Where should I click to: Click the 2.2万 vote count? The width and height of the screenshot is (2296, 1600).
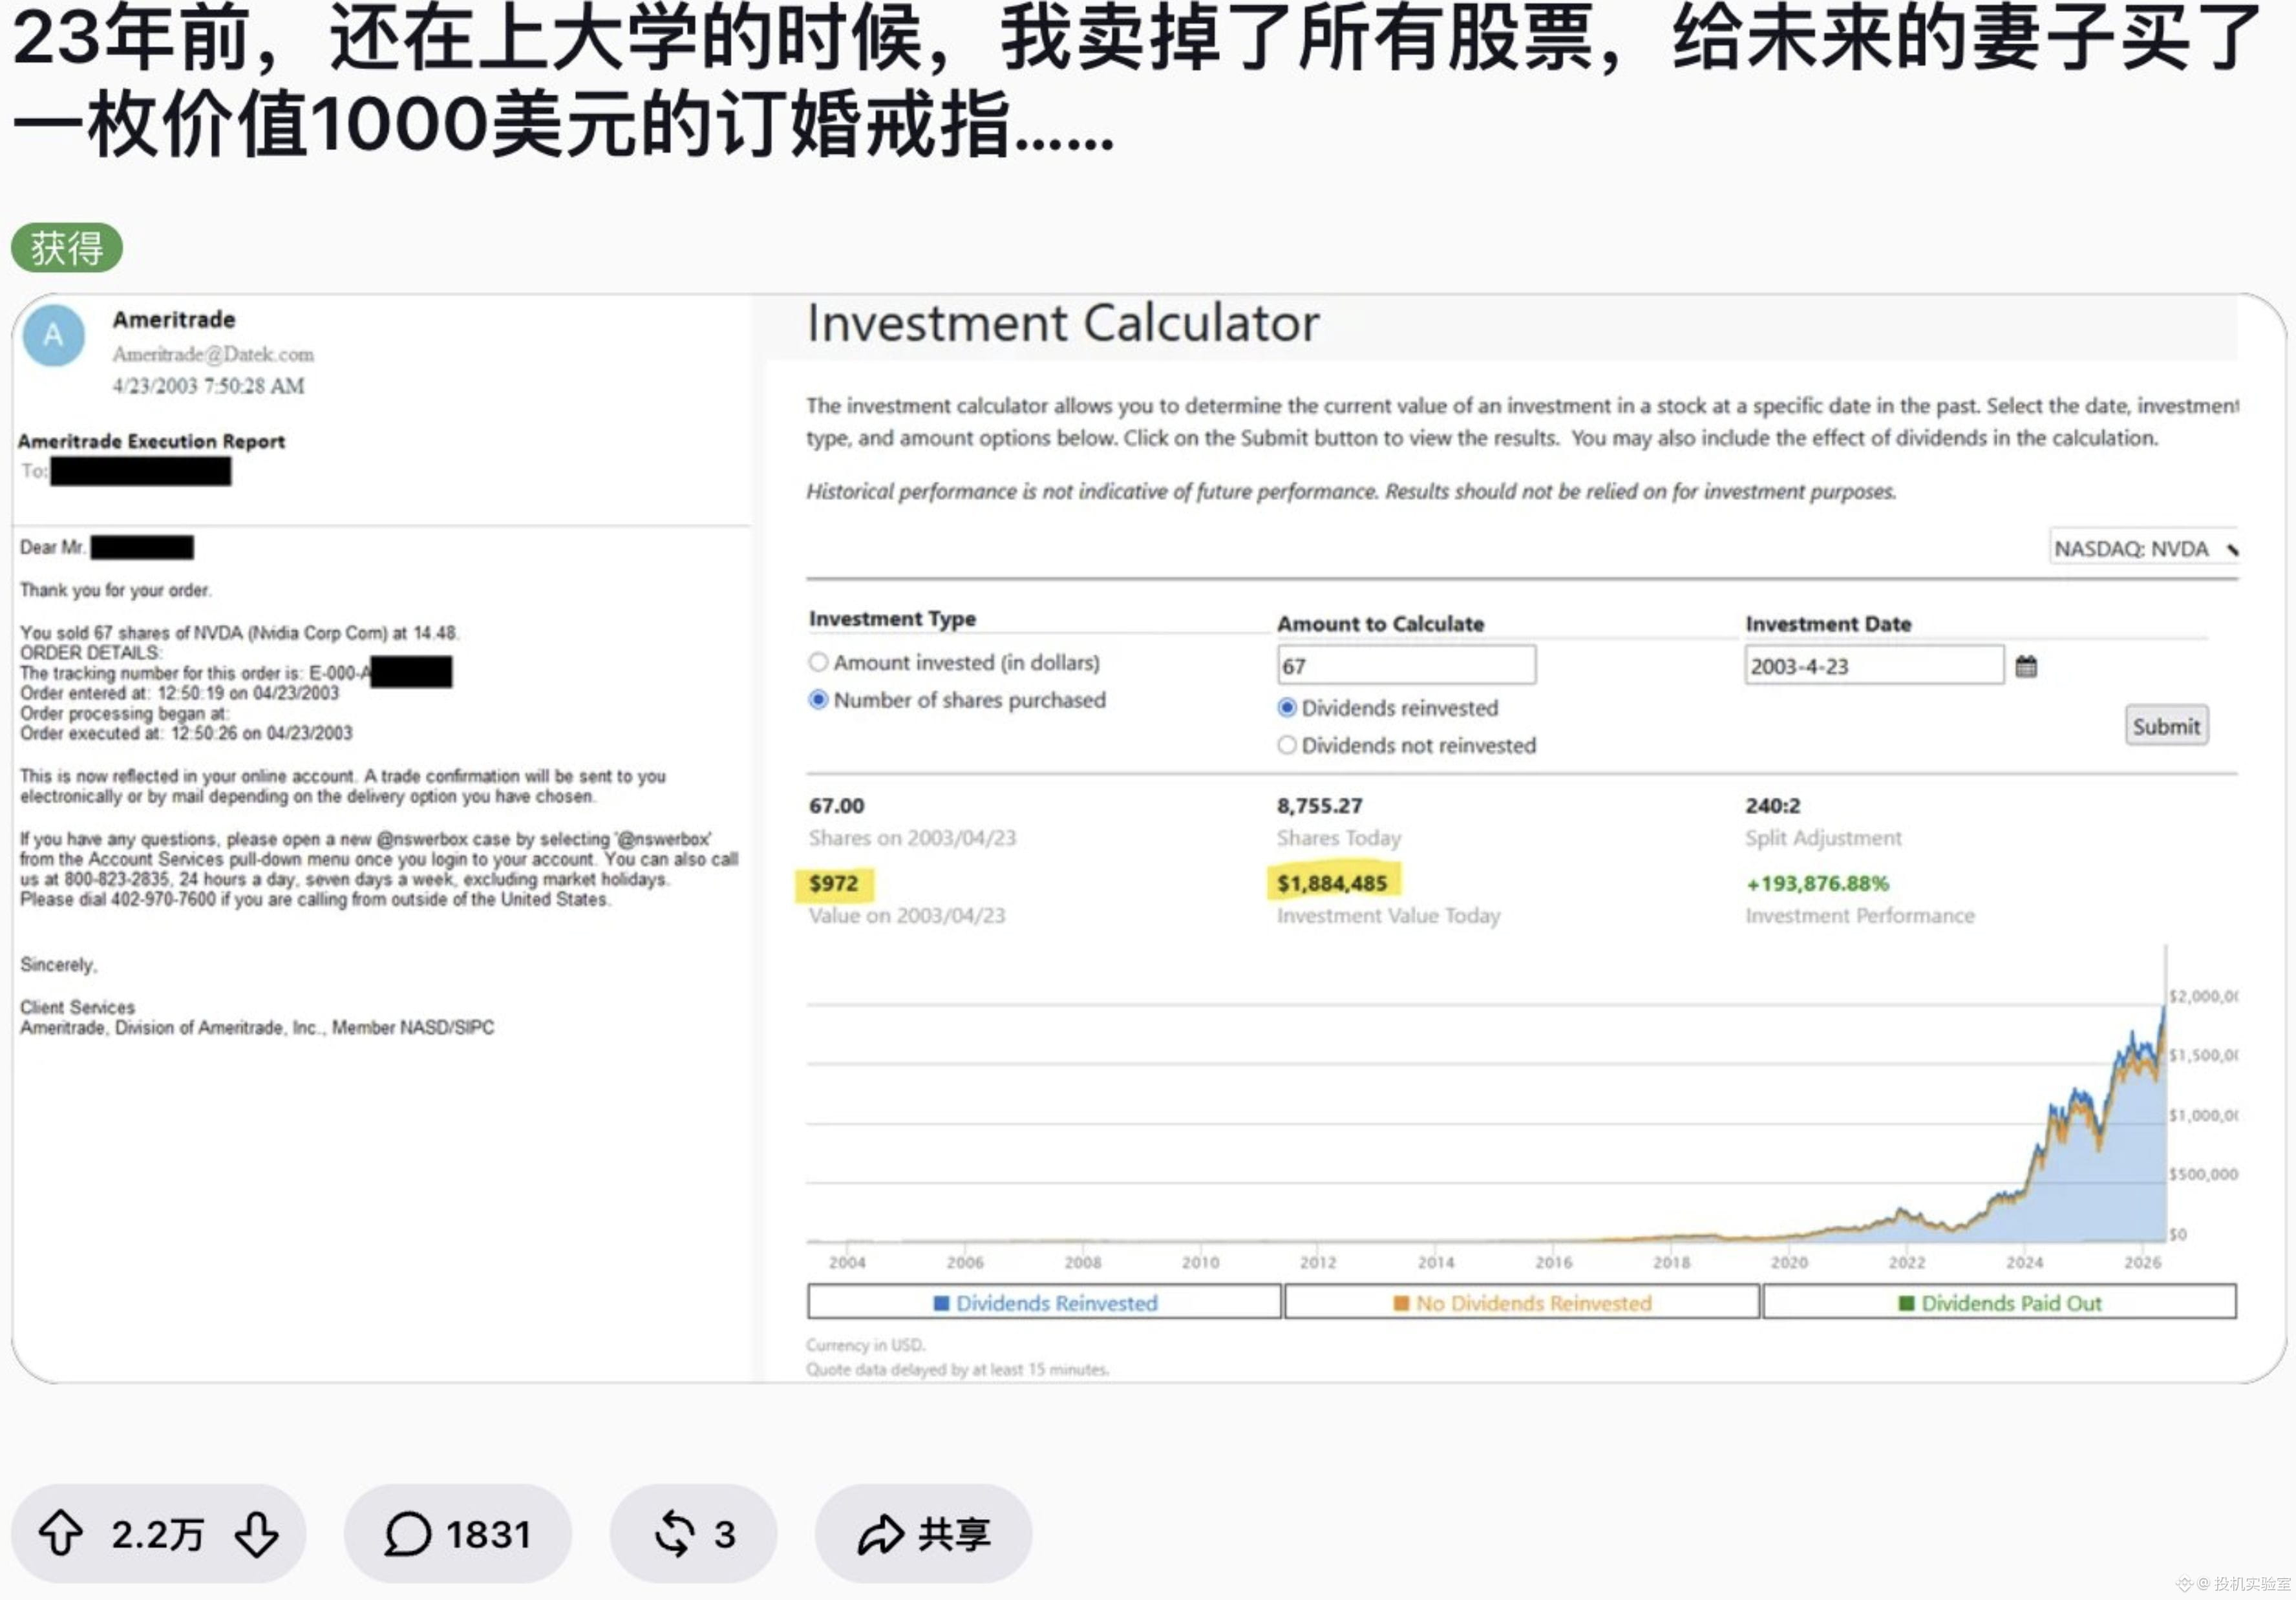coord(157,1534)
